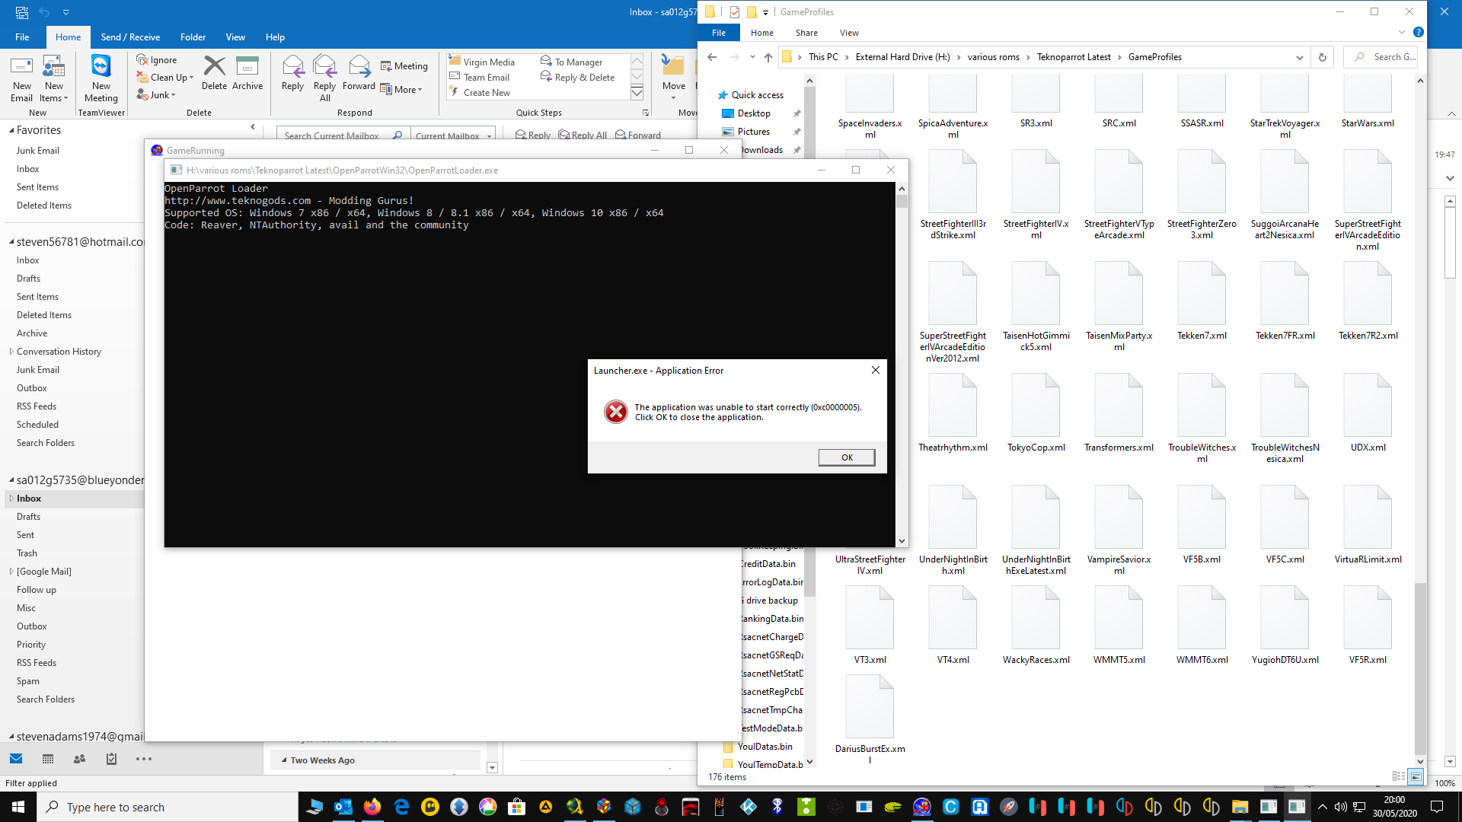Click the Forward ribbon icon
This screenshot has height=822, width=1462.
pyautogui.click(x=359, y=73)
